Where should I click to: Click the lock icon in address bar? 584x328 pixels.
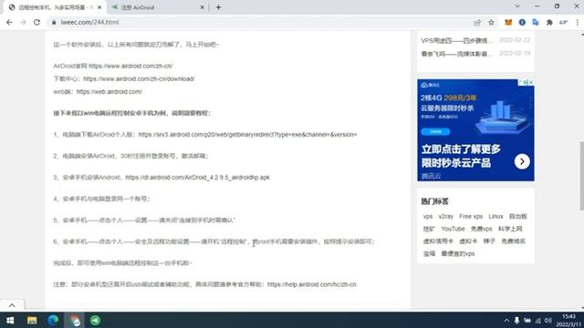pos(54,22)
